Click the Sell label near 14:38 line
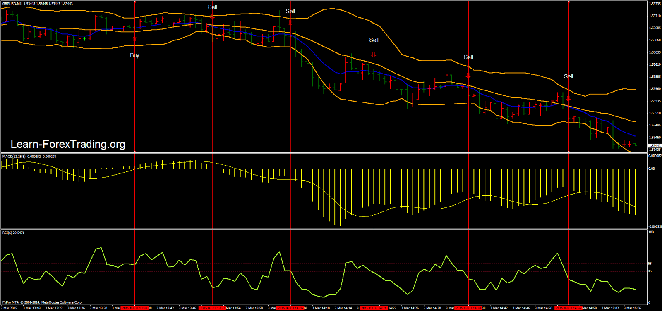The height and width of the screenshot is (311, 662). 468,57
